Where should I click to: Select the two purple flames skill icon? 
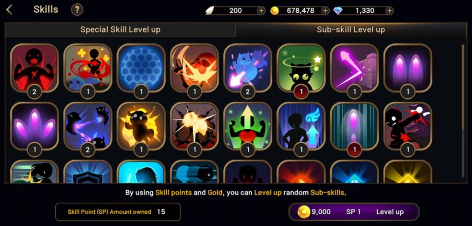408,68
